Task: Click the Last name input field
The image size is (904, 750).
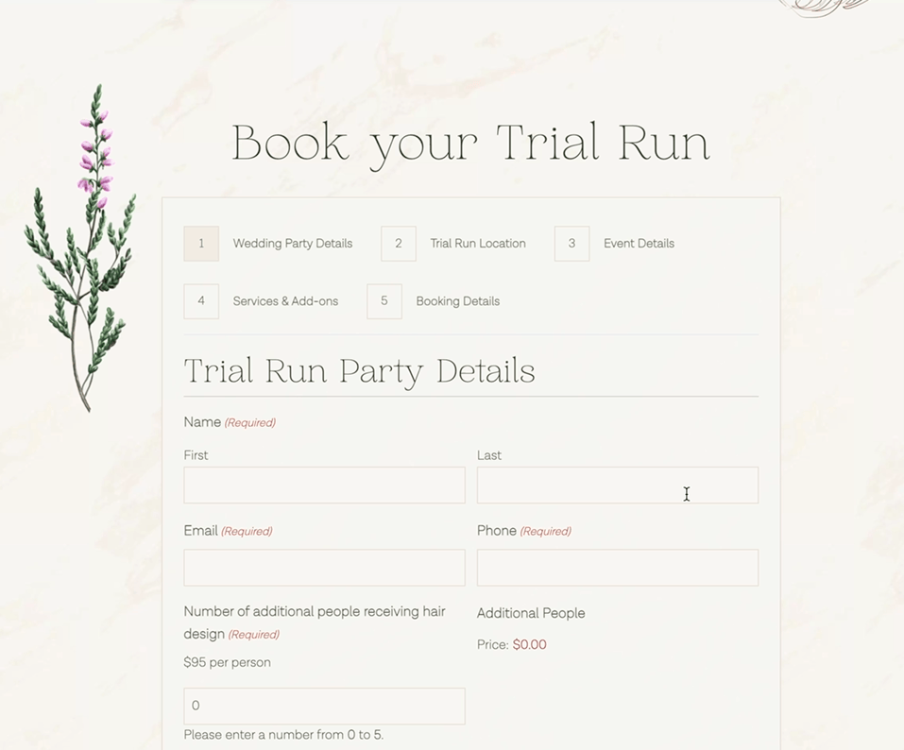Action: [x=618, y=486]
